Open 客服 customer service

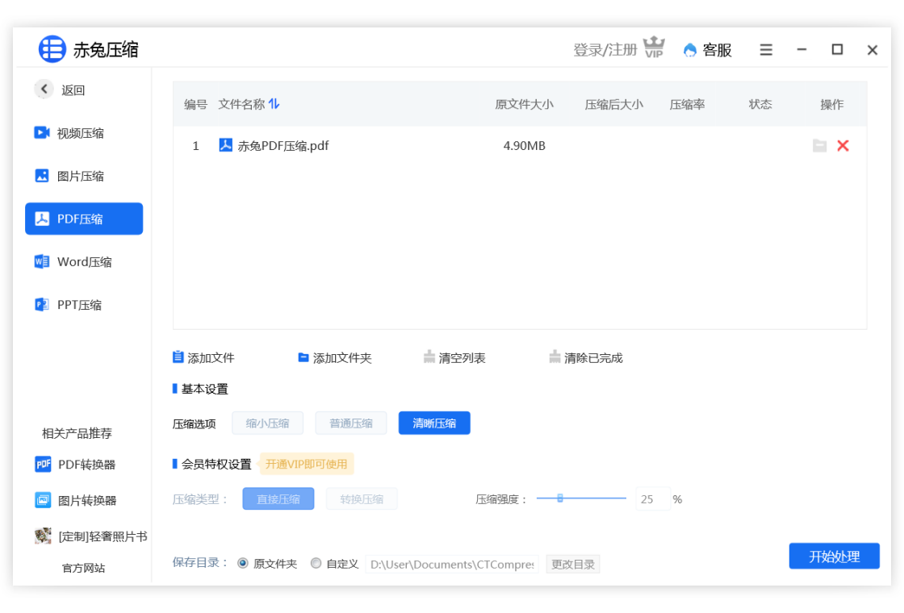(x=707, y=50)
